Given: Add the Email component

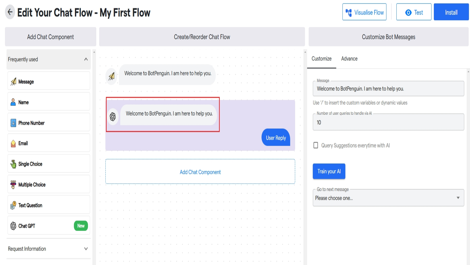Looking at the screenshot, I should click(x=49, y=143).
